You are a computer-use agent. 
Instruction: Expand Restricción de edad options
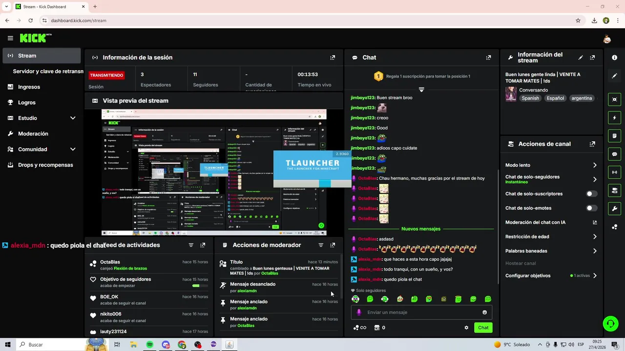[x=595, y=237]
